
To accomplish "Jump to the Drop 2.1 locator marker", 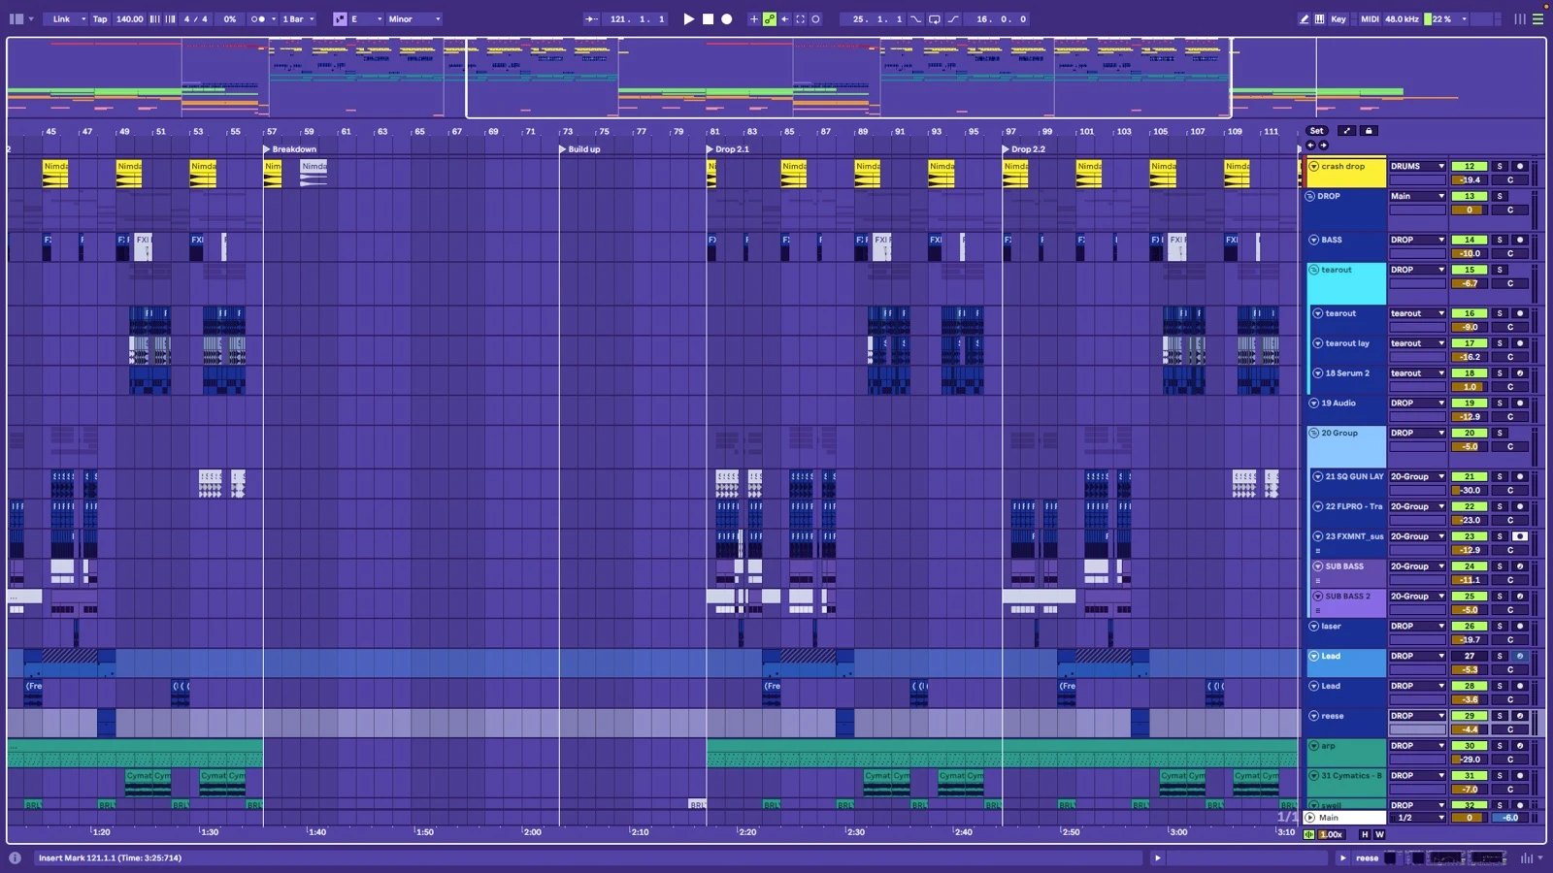I will (x=728, y=149).
